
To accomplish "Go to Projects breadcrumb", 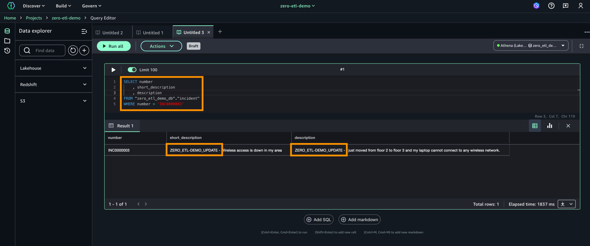I will (34, 18).
